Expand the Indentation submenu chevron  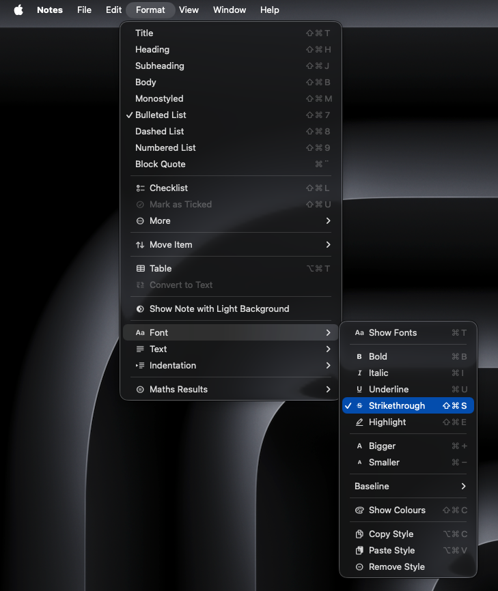click(328, 366)
